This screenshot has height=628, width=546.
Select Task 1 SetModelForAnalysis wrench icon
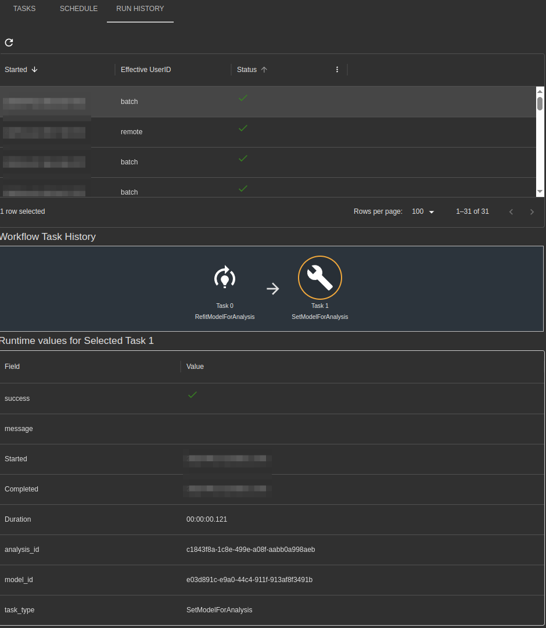click(319, 278)
